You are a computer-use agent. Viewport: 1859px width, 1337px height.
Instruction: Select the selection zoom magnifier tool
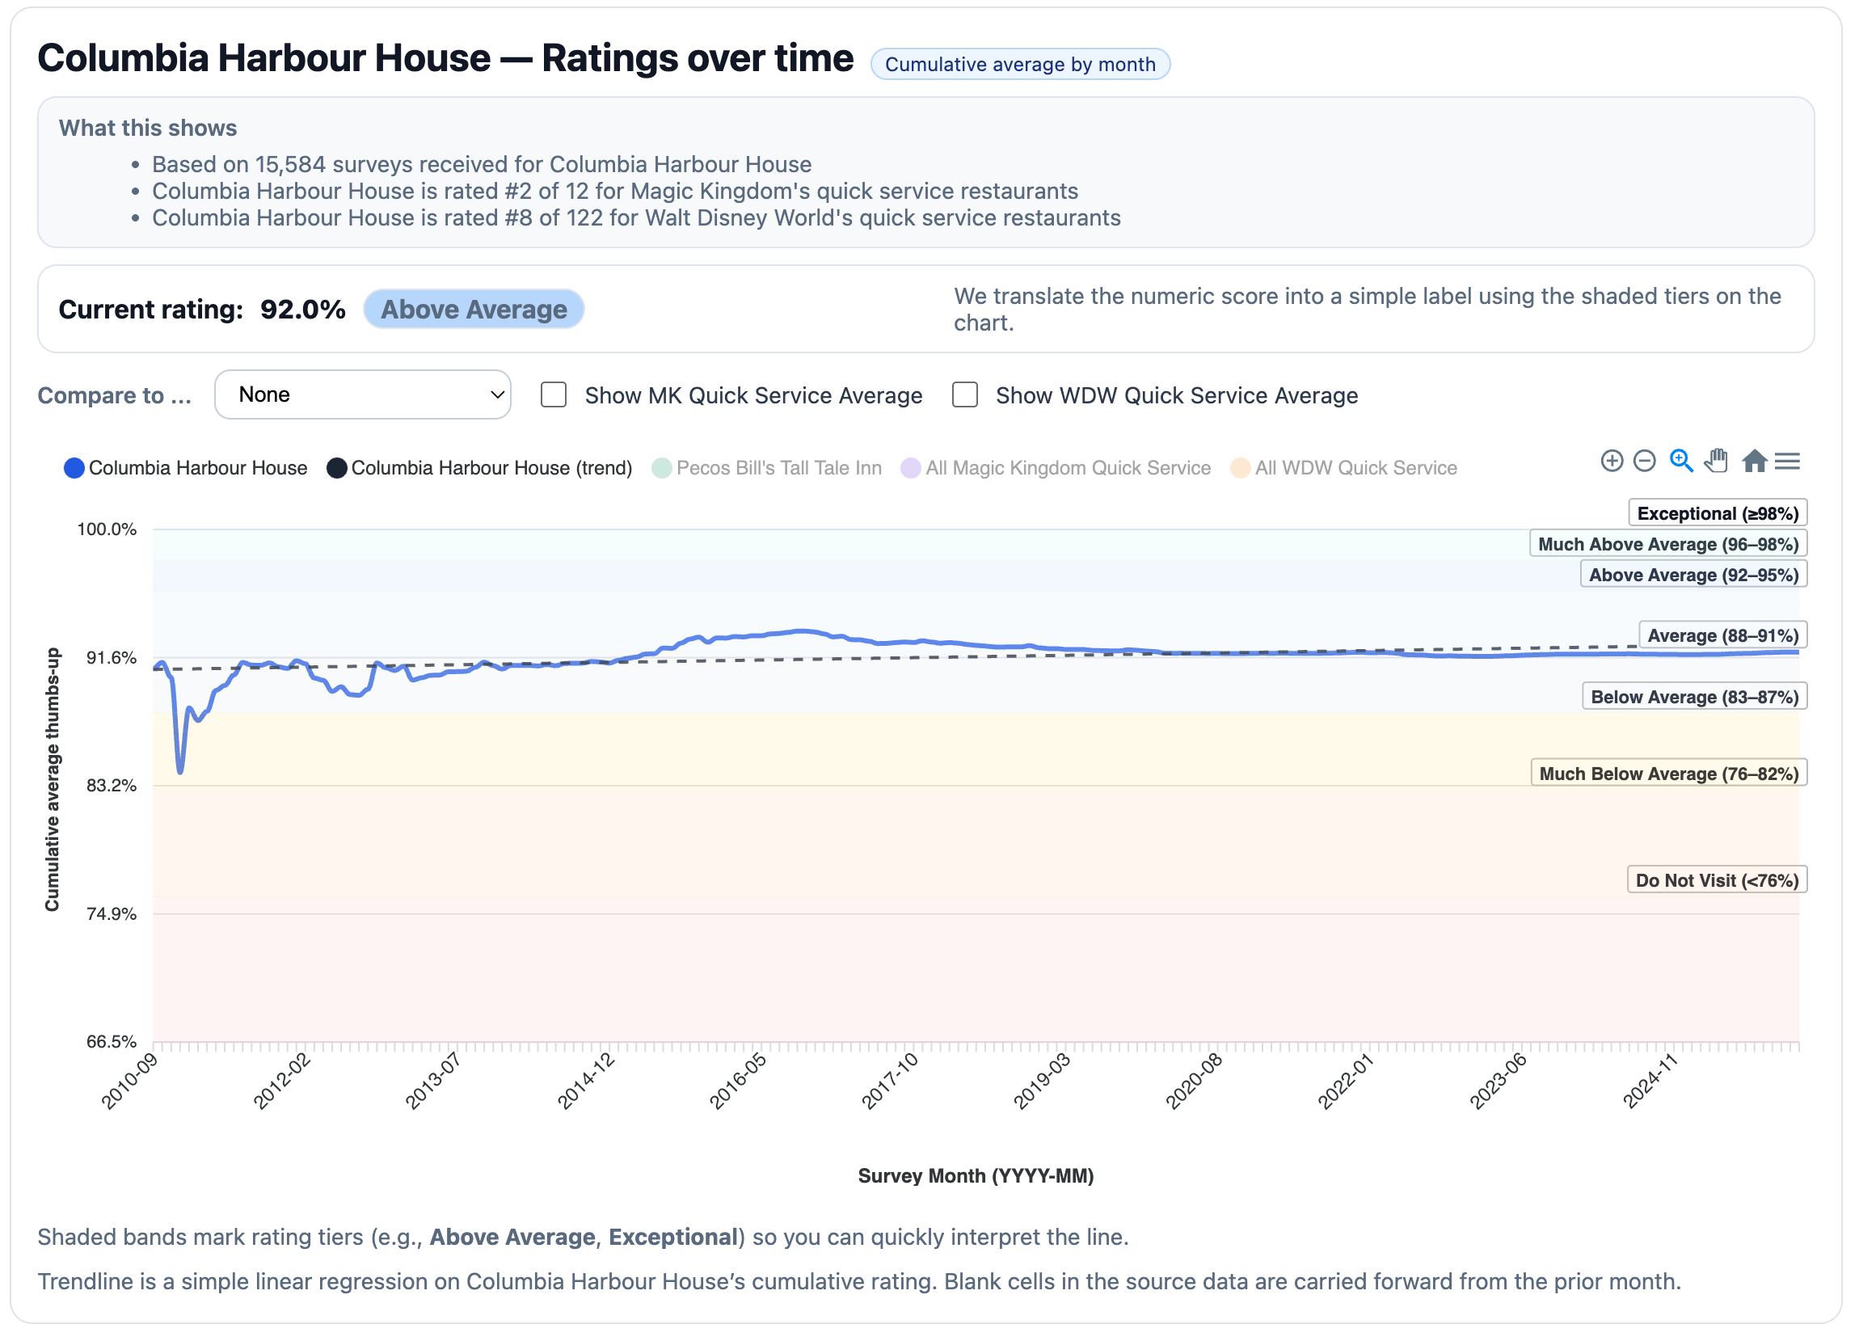point(1680,461)
